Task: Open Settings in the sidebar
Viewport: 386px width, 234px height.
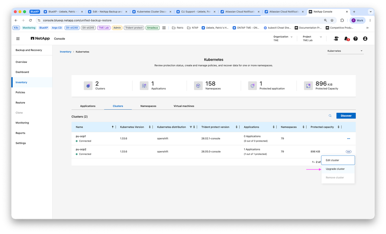Action: point(21,143)
